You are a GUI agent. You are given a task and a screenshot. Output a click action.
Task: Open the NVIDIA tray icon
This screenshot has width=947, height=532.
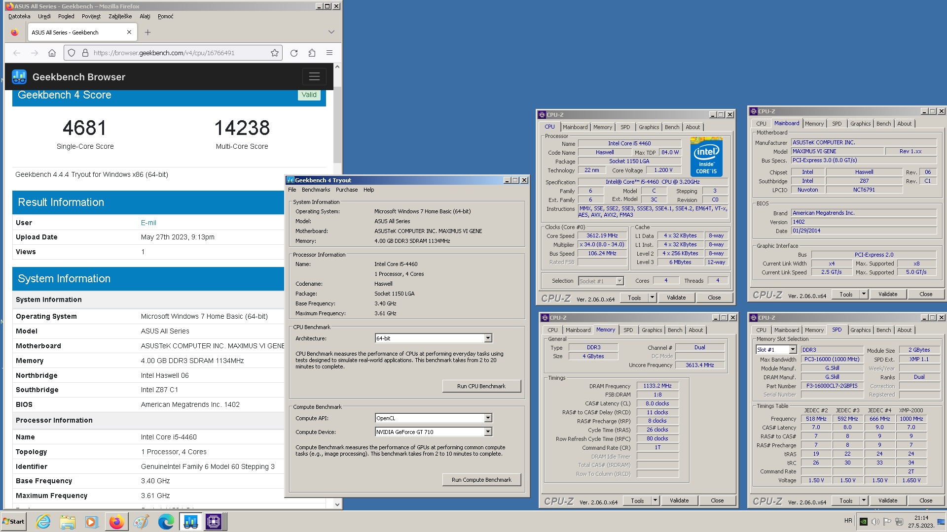863,522
